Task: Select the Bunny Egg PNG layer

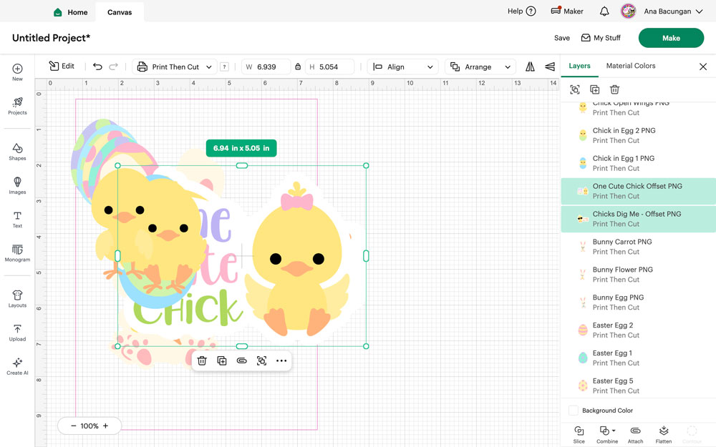Action: 638,303
